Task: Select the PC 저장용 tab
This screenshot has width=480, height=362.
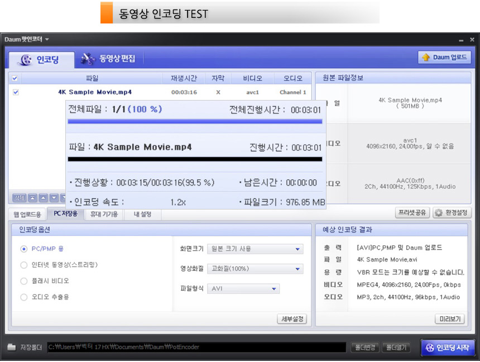Action: coord(65,213)
